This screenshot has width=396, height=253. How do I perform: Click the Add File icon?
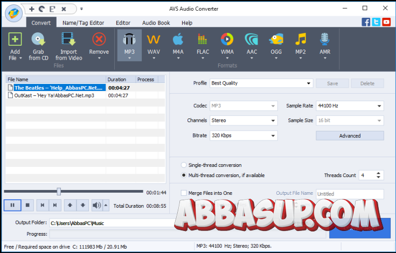[15, 39]
